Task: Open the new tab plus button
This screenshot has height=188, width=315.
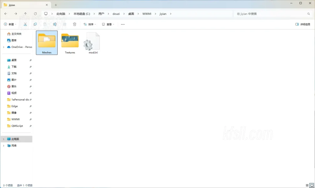Action: point(56,5)
